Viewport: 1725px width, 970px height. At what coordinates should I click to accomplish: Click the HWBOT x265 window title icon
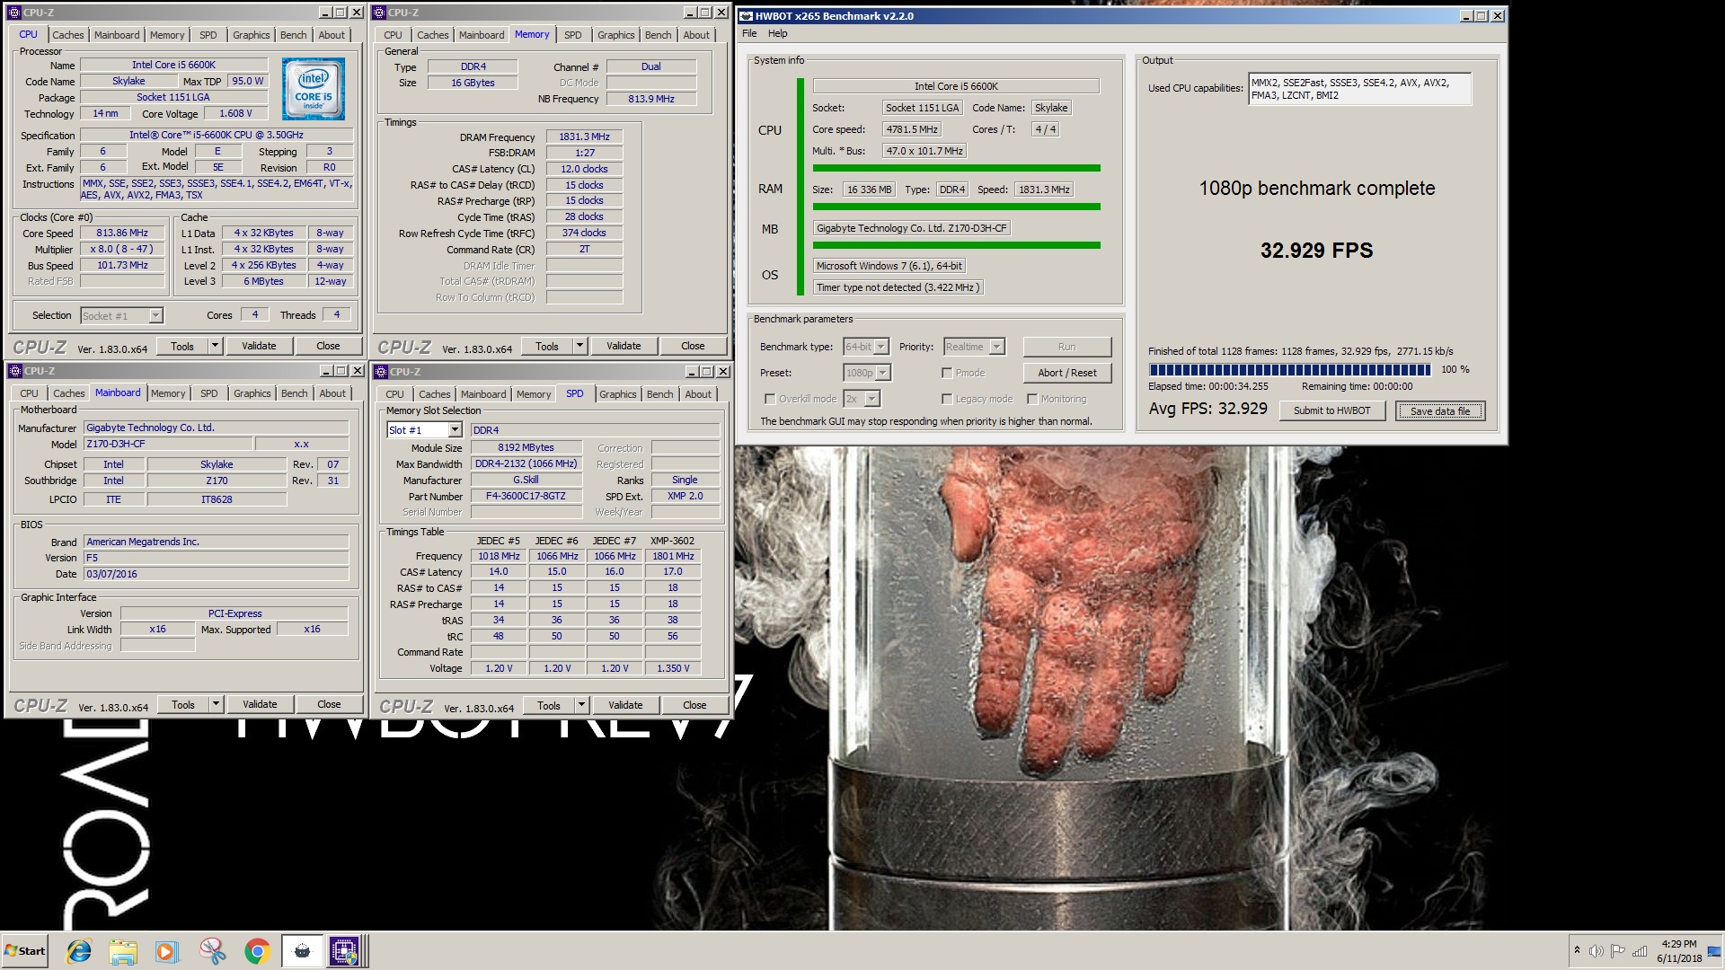click(x=747, y=16)
